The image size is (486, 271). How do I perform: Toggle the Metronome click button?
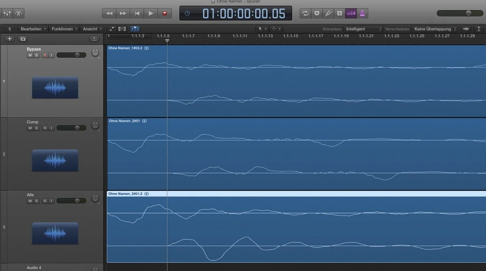tap(362, 13)
